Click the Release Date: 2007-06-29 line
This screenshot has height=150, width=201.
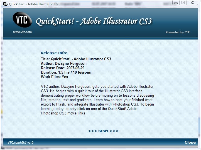pos(63,68)
